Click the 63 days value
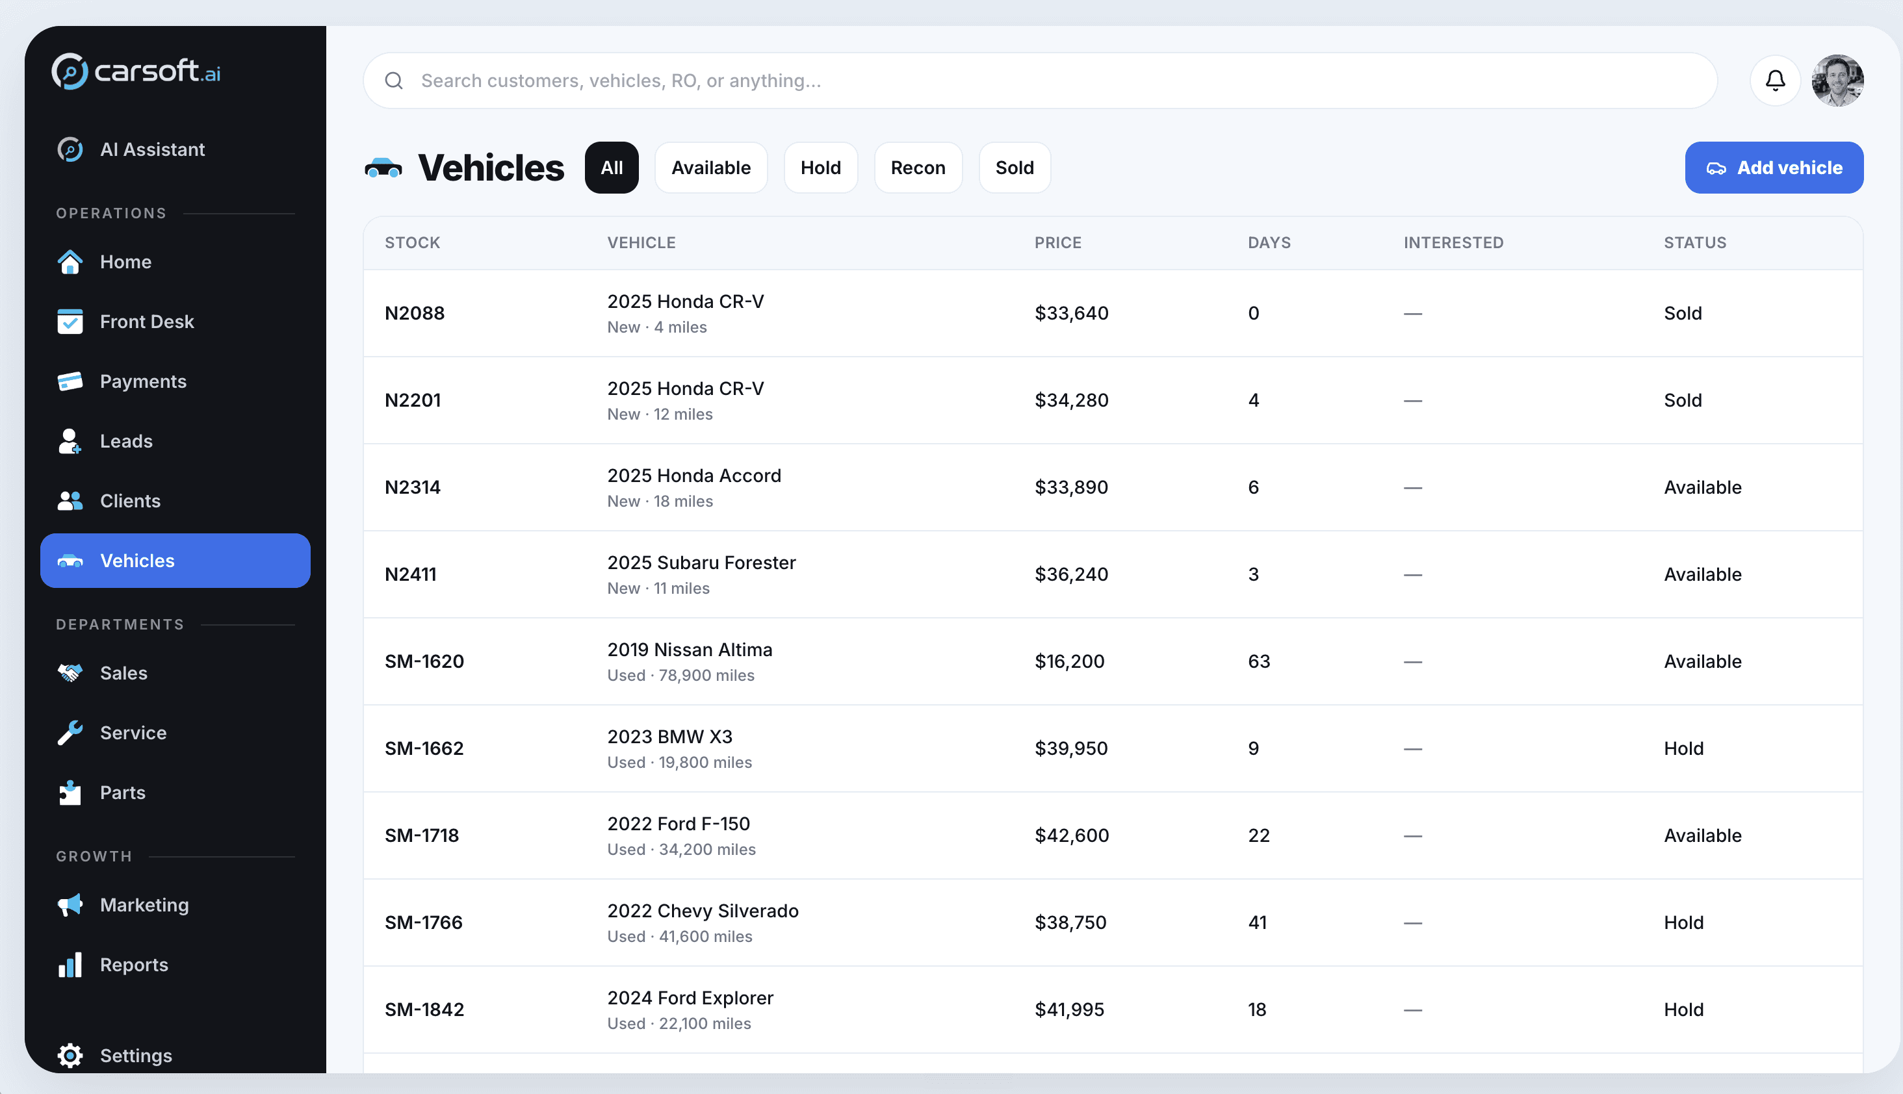The image size is (1903, 1094). [1259, 661]
